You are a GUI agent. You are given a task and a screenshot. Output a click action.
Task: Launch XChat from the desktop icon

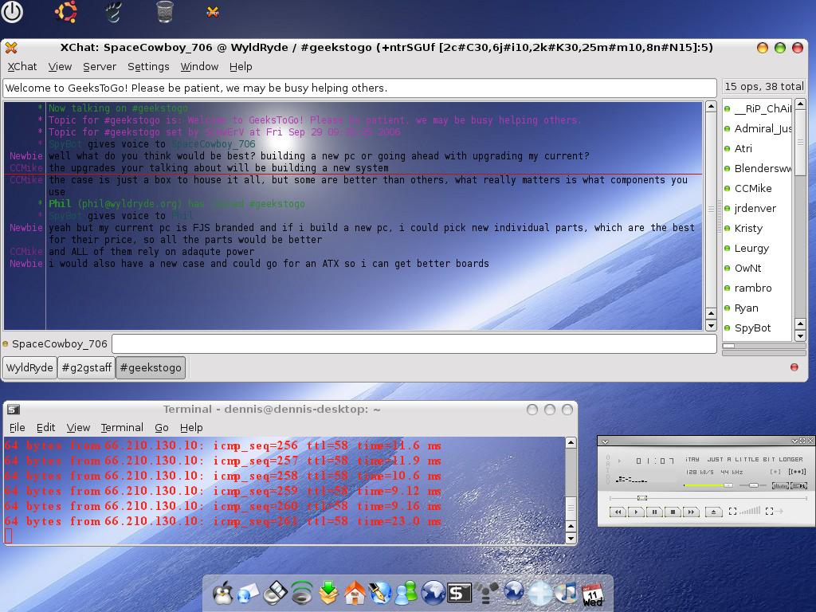tap(212, 11)
